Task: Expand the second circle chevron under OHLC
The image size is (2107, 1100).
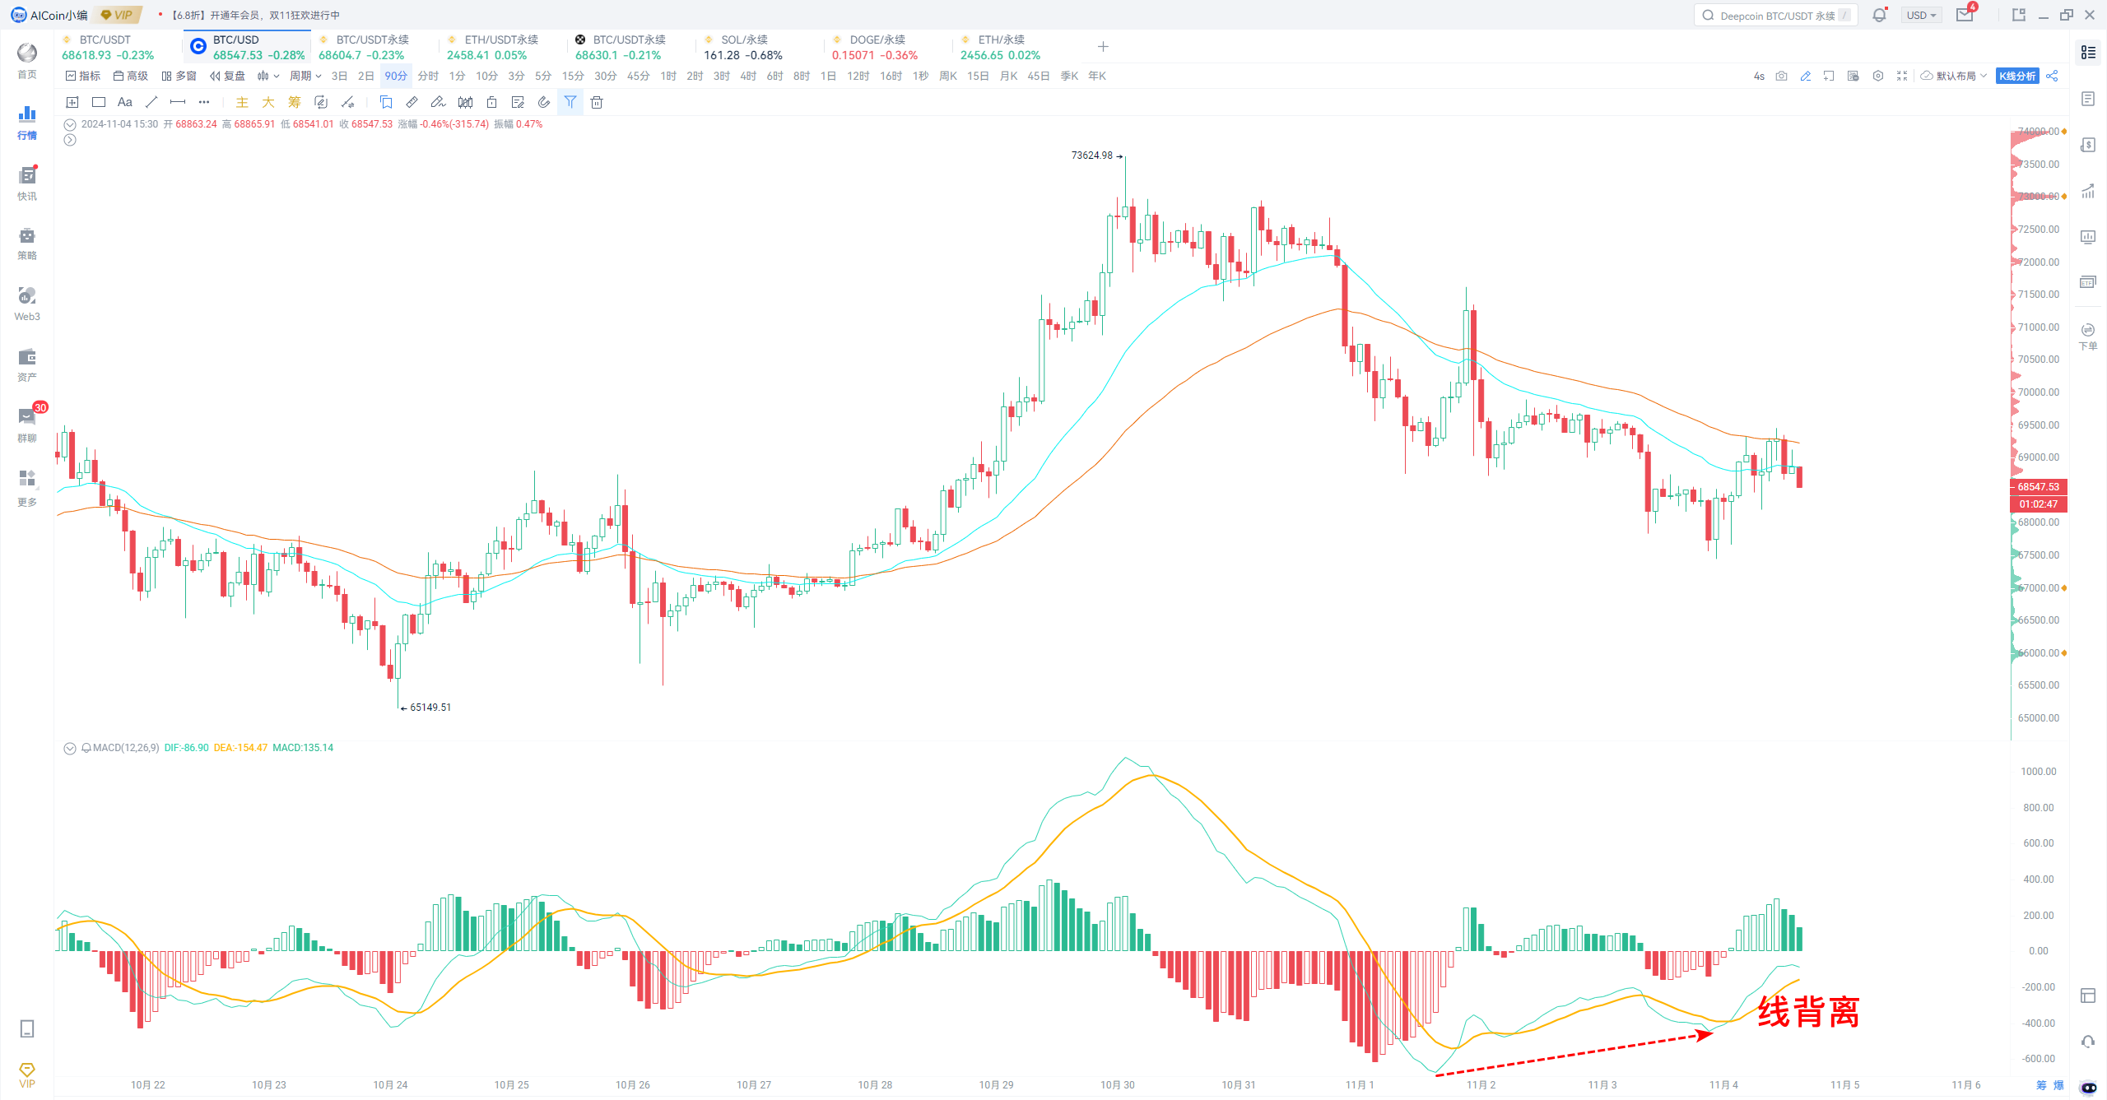Action: point(70,140)
